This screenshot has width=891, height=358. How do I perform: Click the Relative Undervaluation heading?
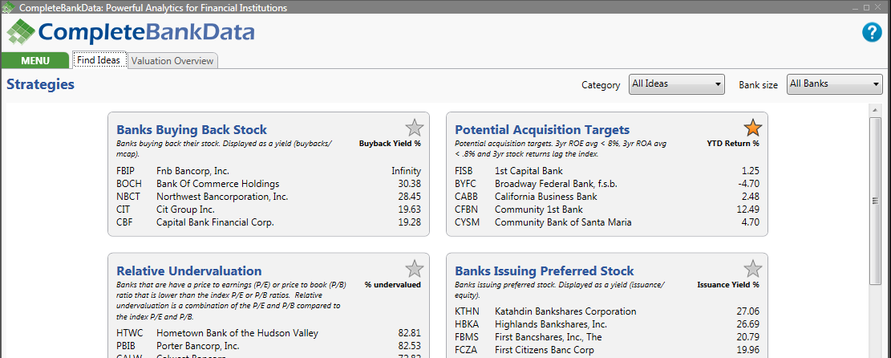[189, 271]
